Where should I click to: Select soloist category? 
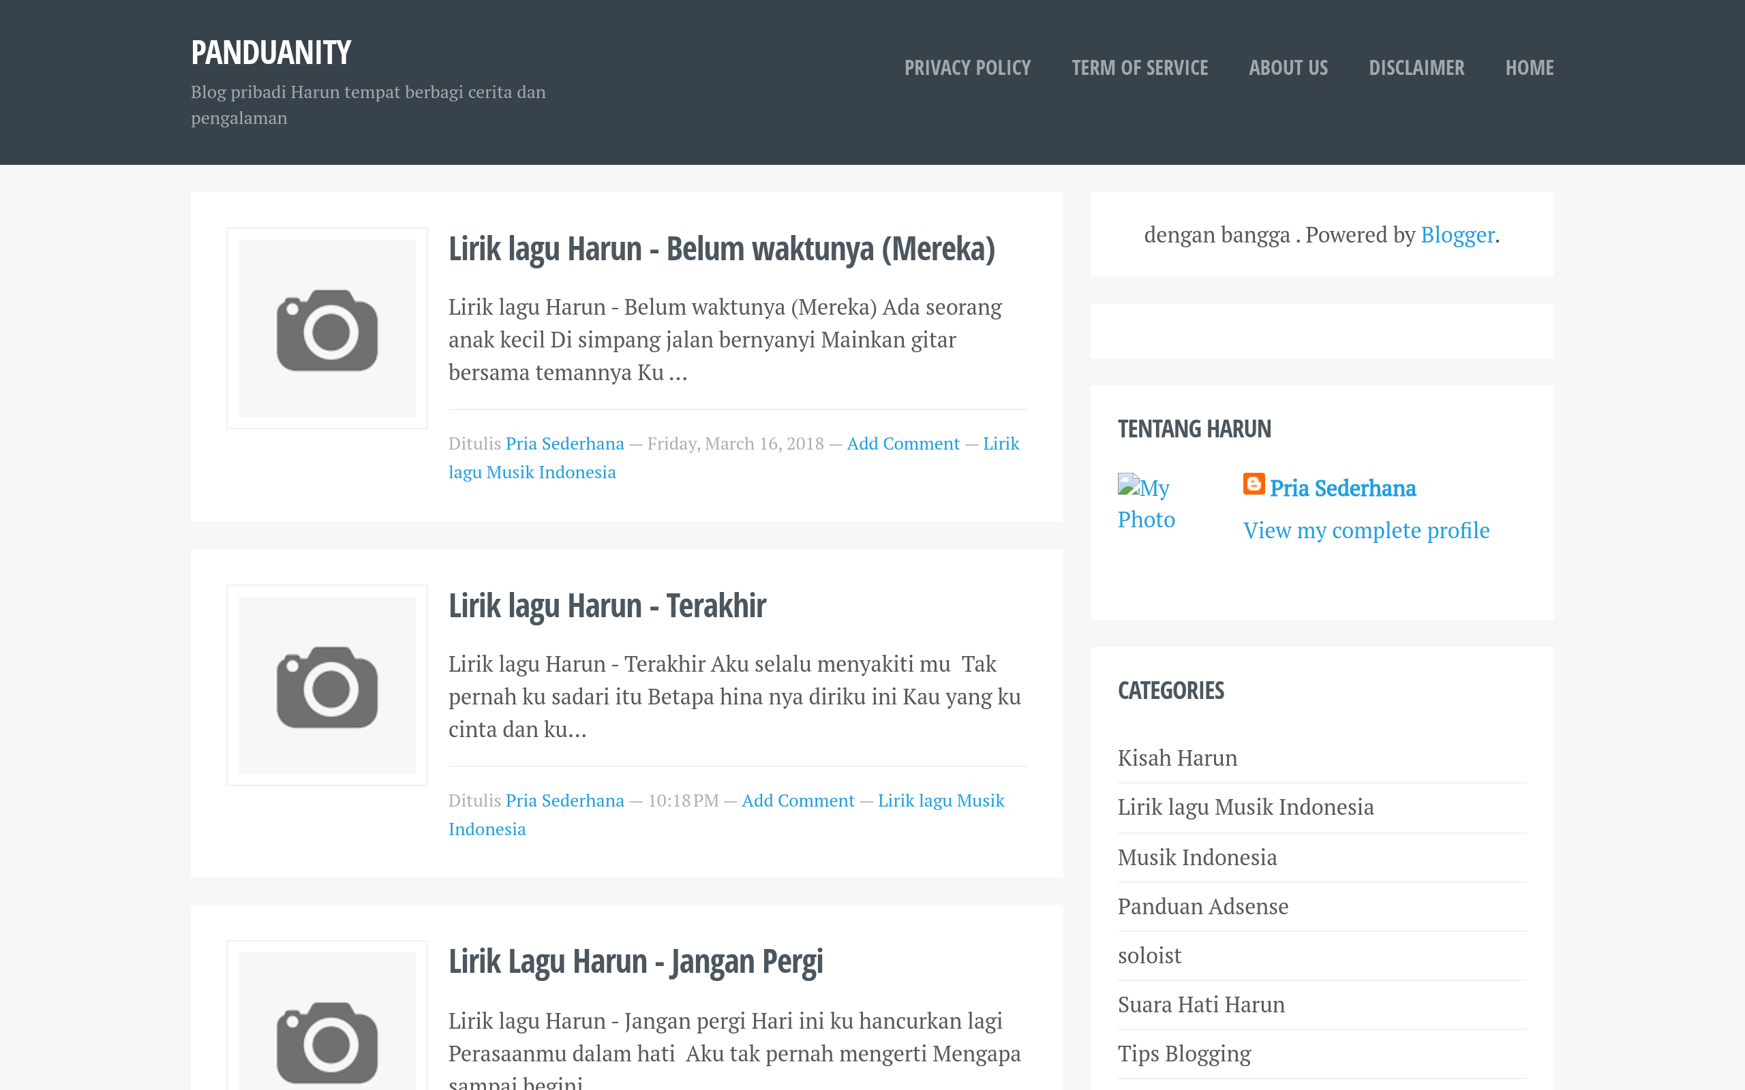point(1149,956)
